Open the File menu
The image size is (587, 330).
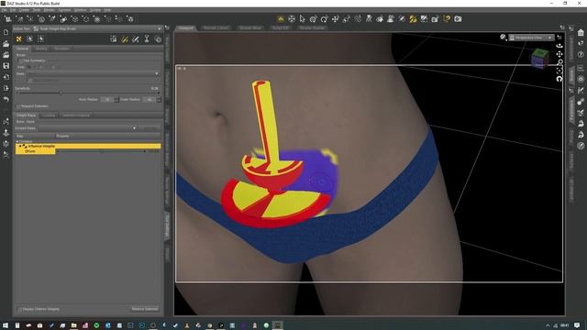[x=4, y=10]
